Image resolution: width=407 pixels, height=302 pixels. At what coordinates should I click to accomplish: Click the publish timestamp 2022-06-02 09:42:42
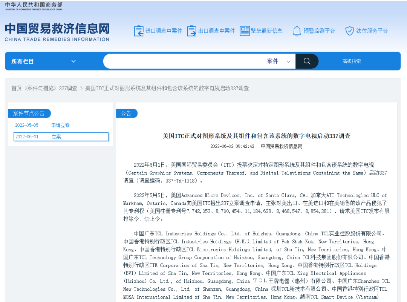point(232,146)
